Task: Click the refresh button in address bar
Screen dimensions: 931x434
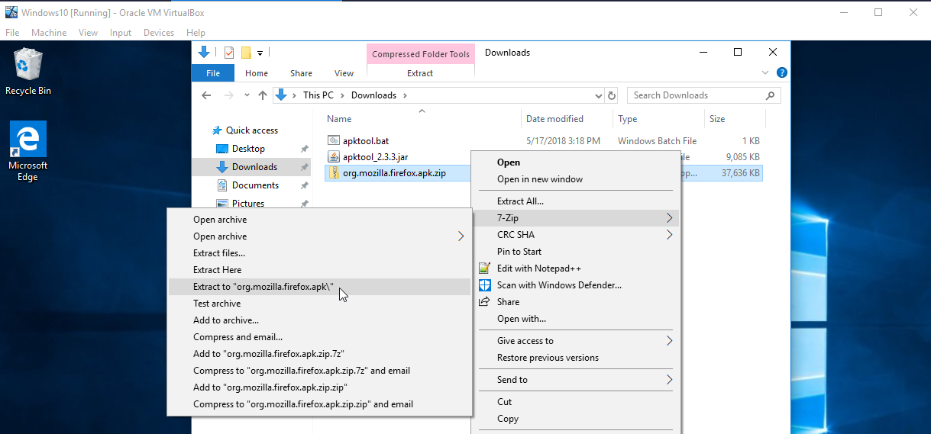Action: [611, 95]
